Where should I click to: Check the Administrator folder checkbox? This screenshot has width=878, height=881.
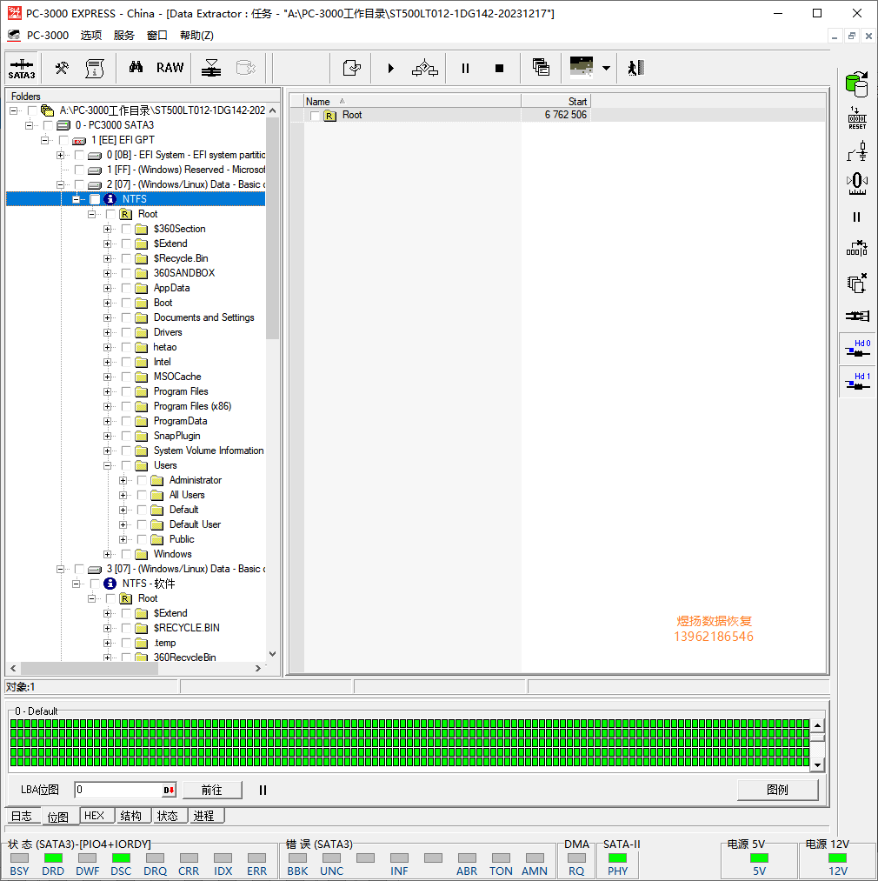pos(142,480)
